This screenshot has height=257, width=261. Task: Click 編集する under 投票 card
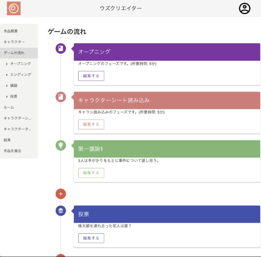tap(91, 238)
